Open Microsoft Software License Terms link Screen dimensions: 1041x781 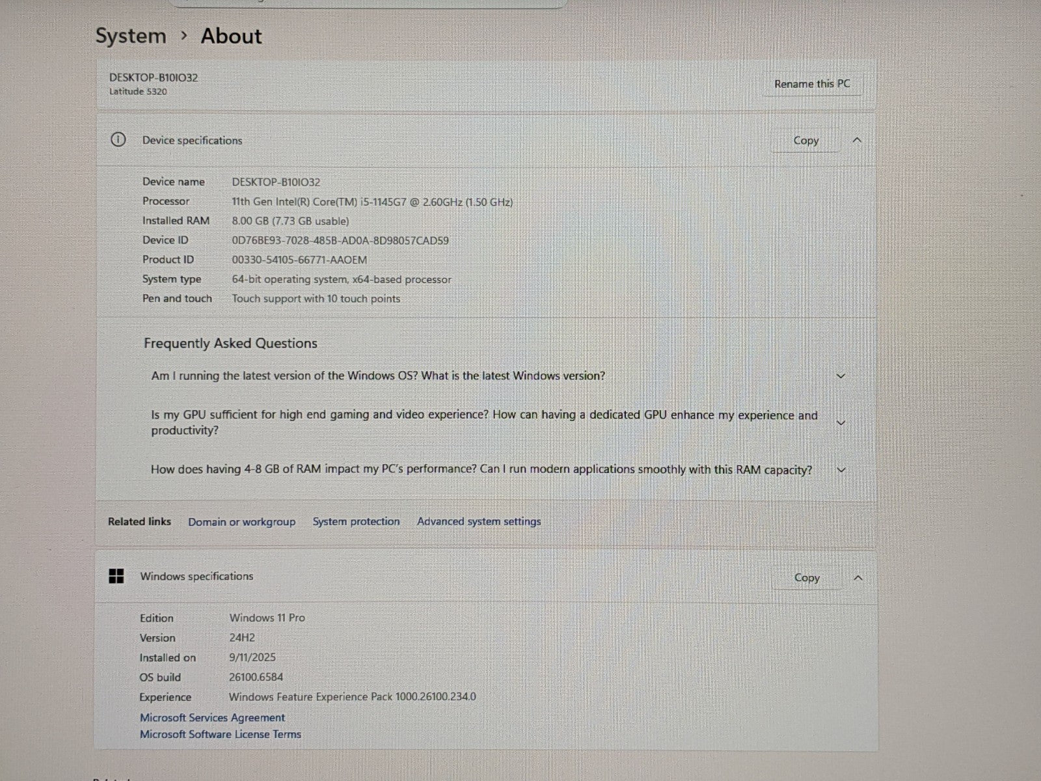(x=220, y=734)
